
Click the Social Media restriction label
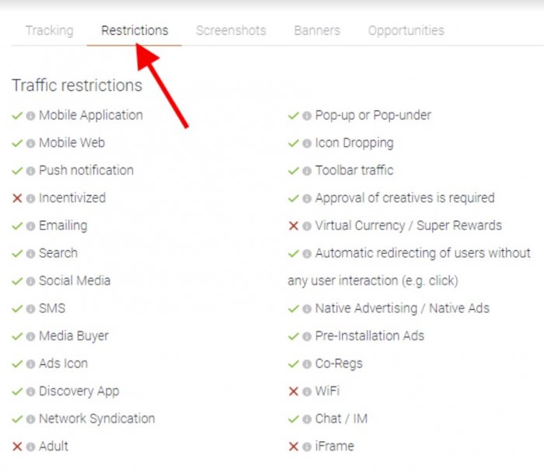click(75, 281)
